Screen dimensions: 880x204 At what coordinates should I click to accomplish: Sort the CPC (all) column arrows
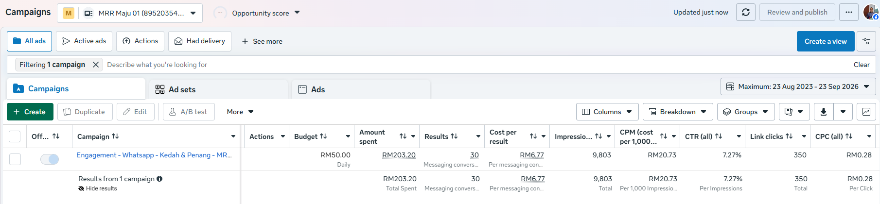click(849, 136)
